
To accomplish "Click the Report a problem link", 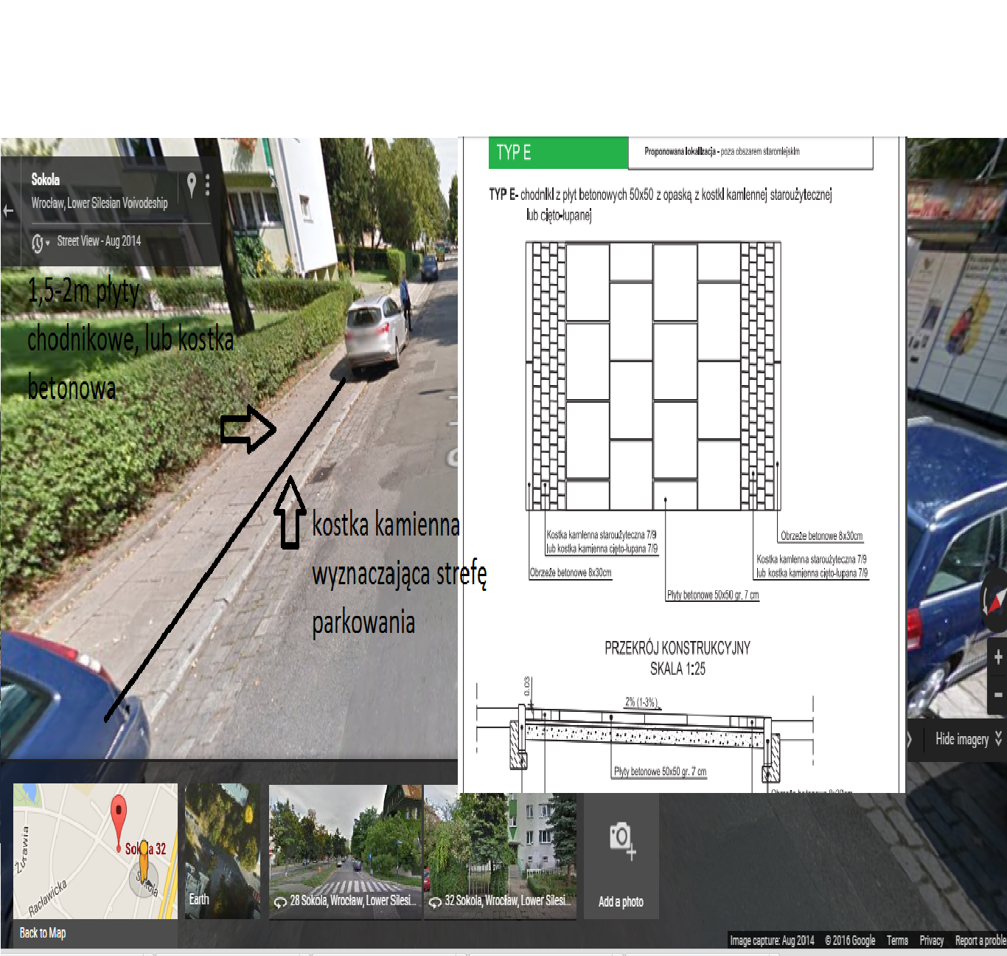I will (x=980, y=941).
